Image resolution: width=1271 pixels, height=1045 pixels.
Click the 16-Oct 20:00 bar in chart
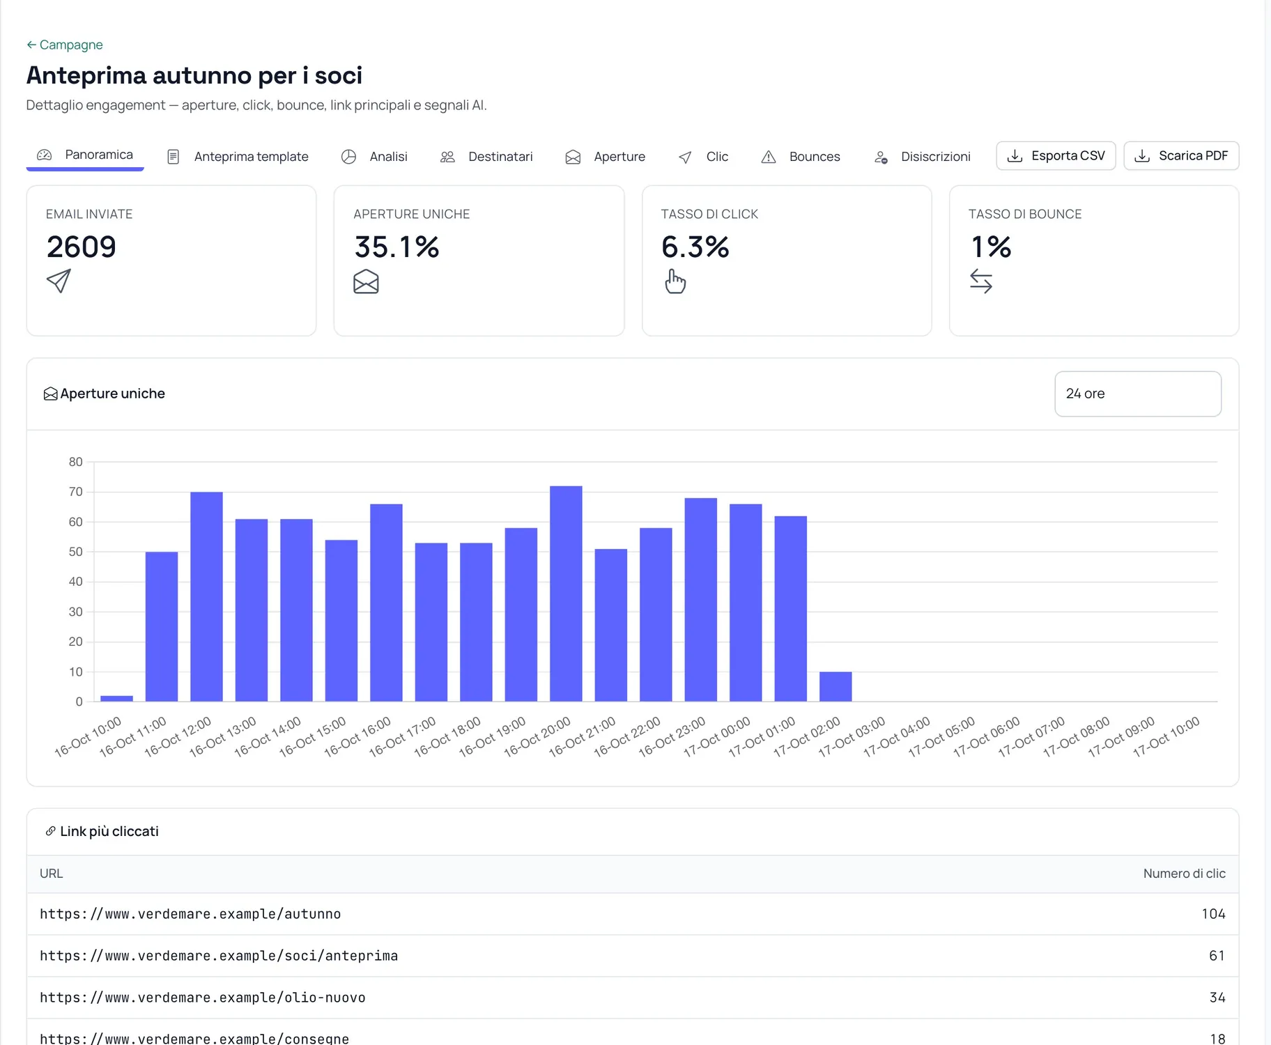[x=566, y=594]
